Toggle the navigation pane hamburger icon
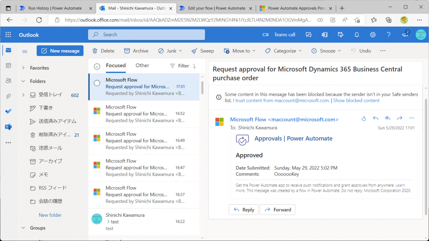 pyautogui.click(x=25, y=51)
